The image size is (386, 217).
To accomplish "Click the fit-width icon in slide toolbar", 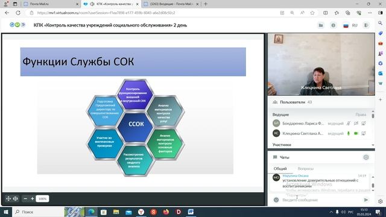I will pos(15,198).
